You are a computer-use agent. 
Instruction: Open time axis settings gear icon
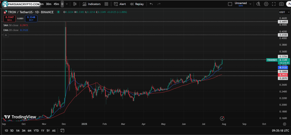[x=284, y=124]
